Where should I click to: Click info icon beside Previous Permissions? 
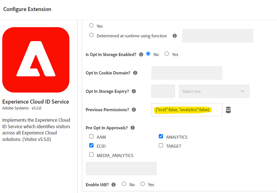click(134, 110)
